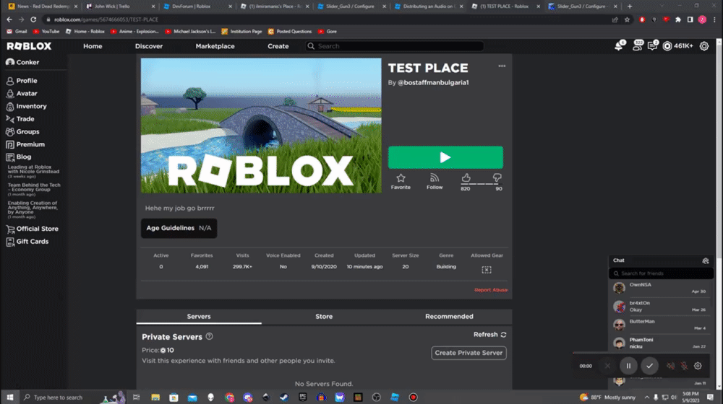Open the Create navigation item
The image size is (723, 404).
click(278, 46)
